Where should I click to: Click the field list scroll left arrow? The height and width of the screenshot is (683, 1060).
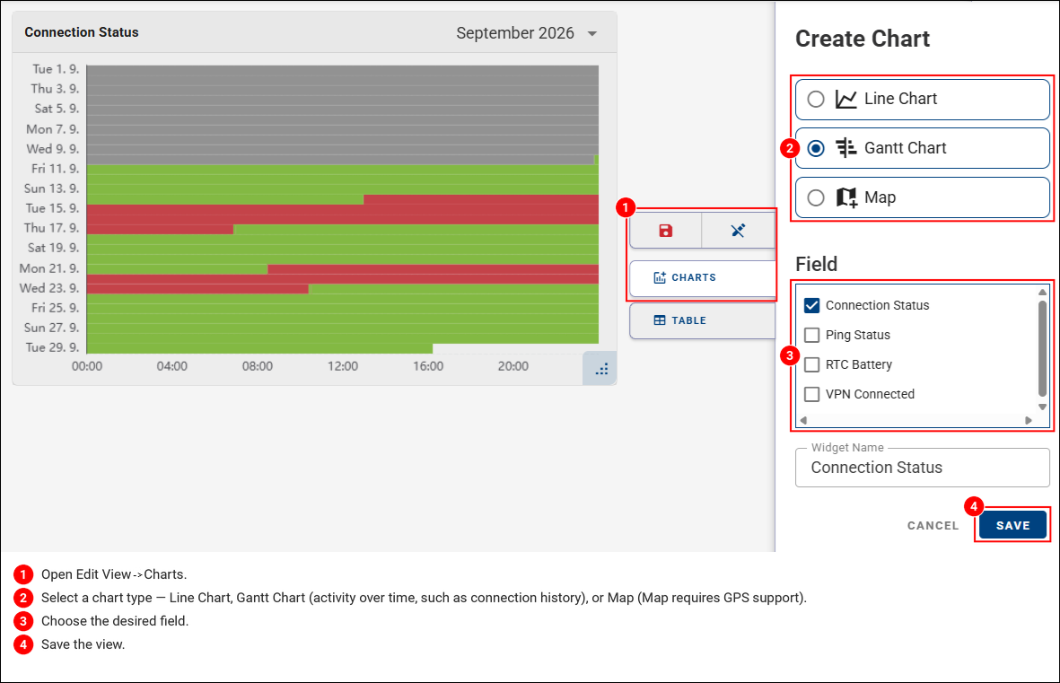coord(803,421)
